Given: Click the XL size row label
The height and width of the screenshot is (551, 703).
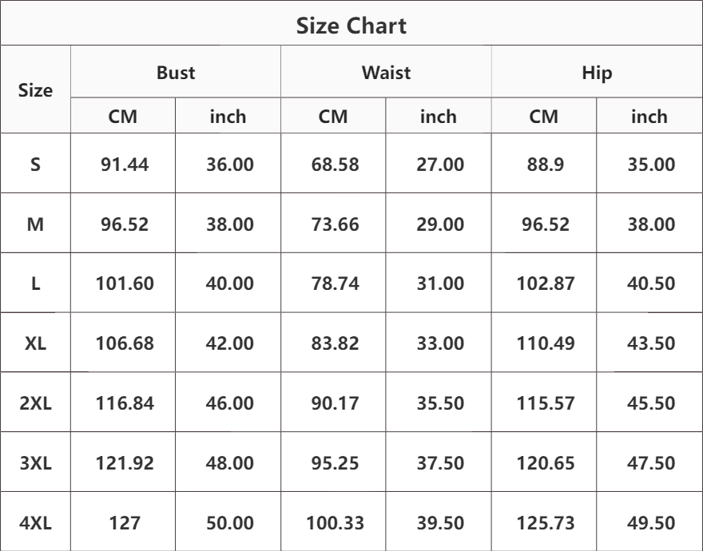Looking at the screenshot, I should [36, 344].
